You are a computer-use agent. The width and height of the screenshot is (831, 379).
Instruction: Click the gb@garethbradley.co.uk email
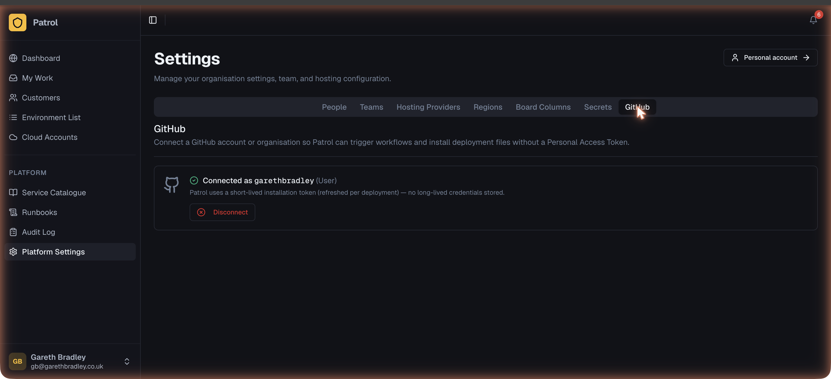[x=67, y=366]
